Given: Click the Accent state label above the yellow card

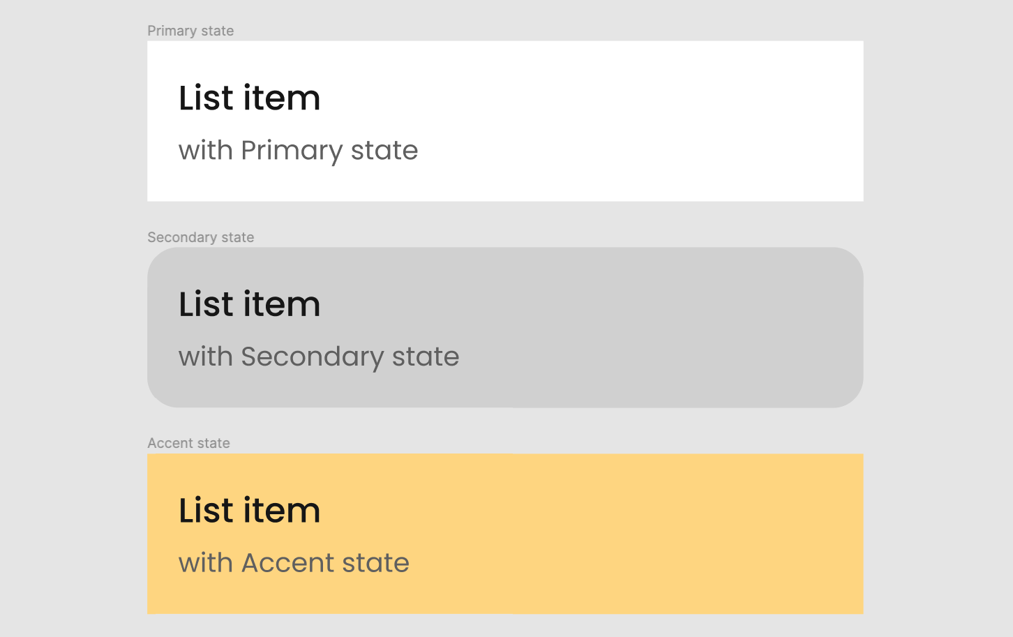Looking at the screenshot, I should click(188, 443).
